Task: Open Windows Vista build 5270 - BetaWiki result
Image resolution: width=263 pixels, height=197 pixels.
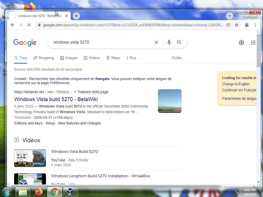Action: tap(56, 99)
